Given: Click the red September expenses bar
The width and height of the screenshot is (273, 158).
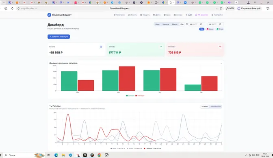Looking at the screenshot, I should [210, 83].
